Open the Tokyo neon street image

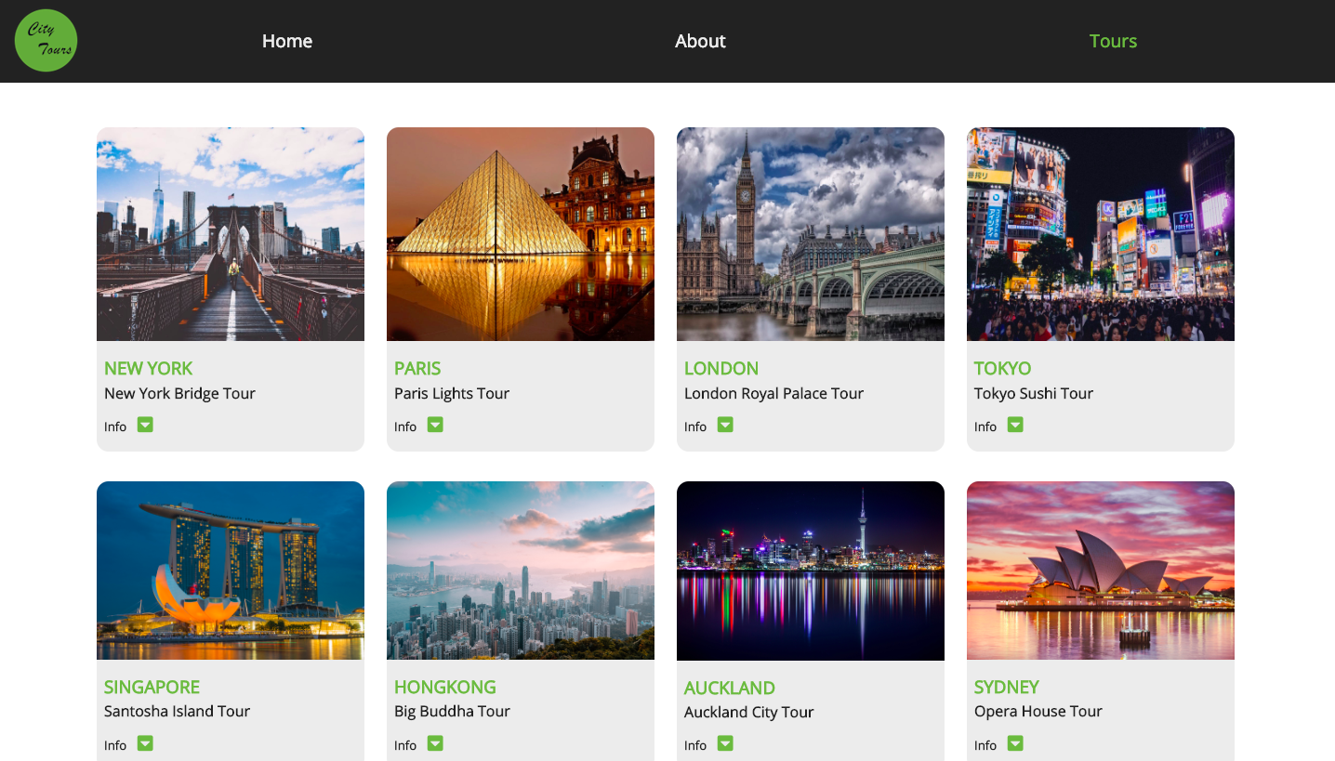1101,234
